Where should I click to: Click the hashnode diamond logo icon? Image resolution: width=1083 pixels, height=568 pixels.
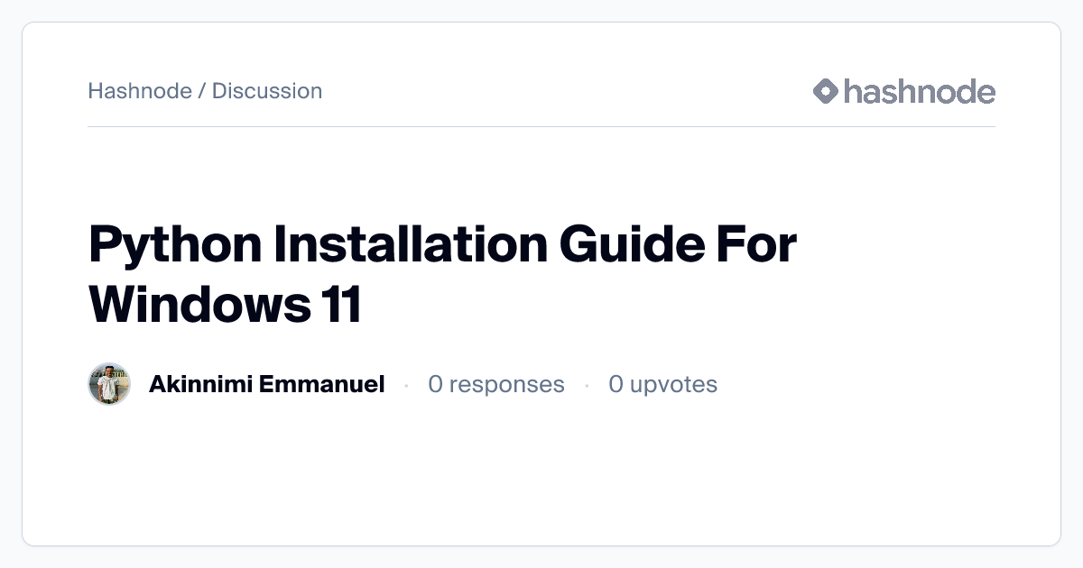click(826, 91)
